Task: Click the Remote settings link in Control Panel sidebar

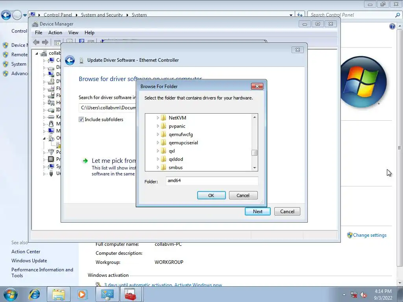Action: coord(19,55)
